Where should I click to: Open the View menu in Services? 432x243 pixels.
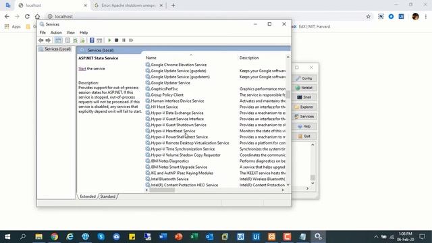tap(70, 32)
